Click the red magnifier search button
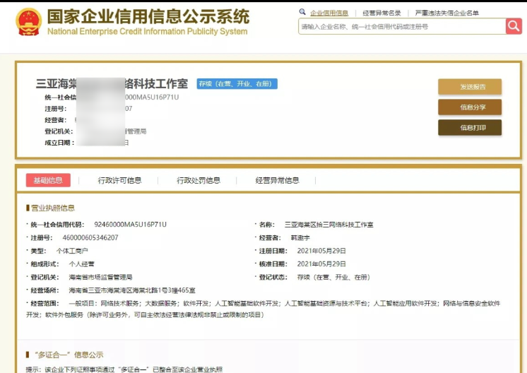This screenshot has width=527, height=373. (514, 26)
